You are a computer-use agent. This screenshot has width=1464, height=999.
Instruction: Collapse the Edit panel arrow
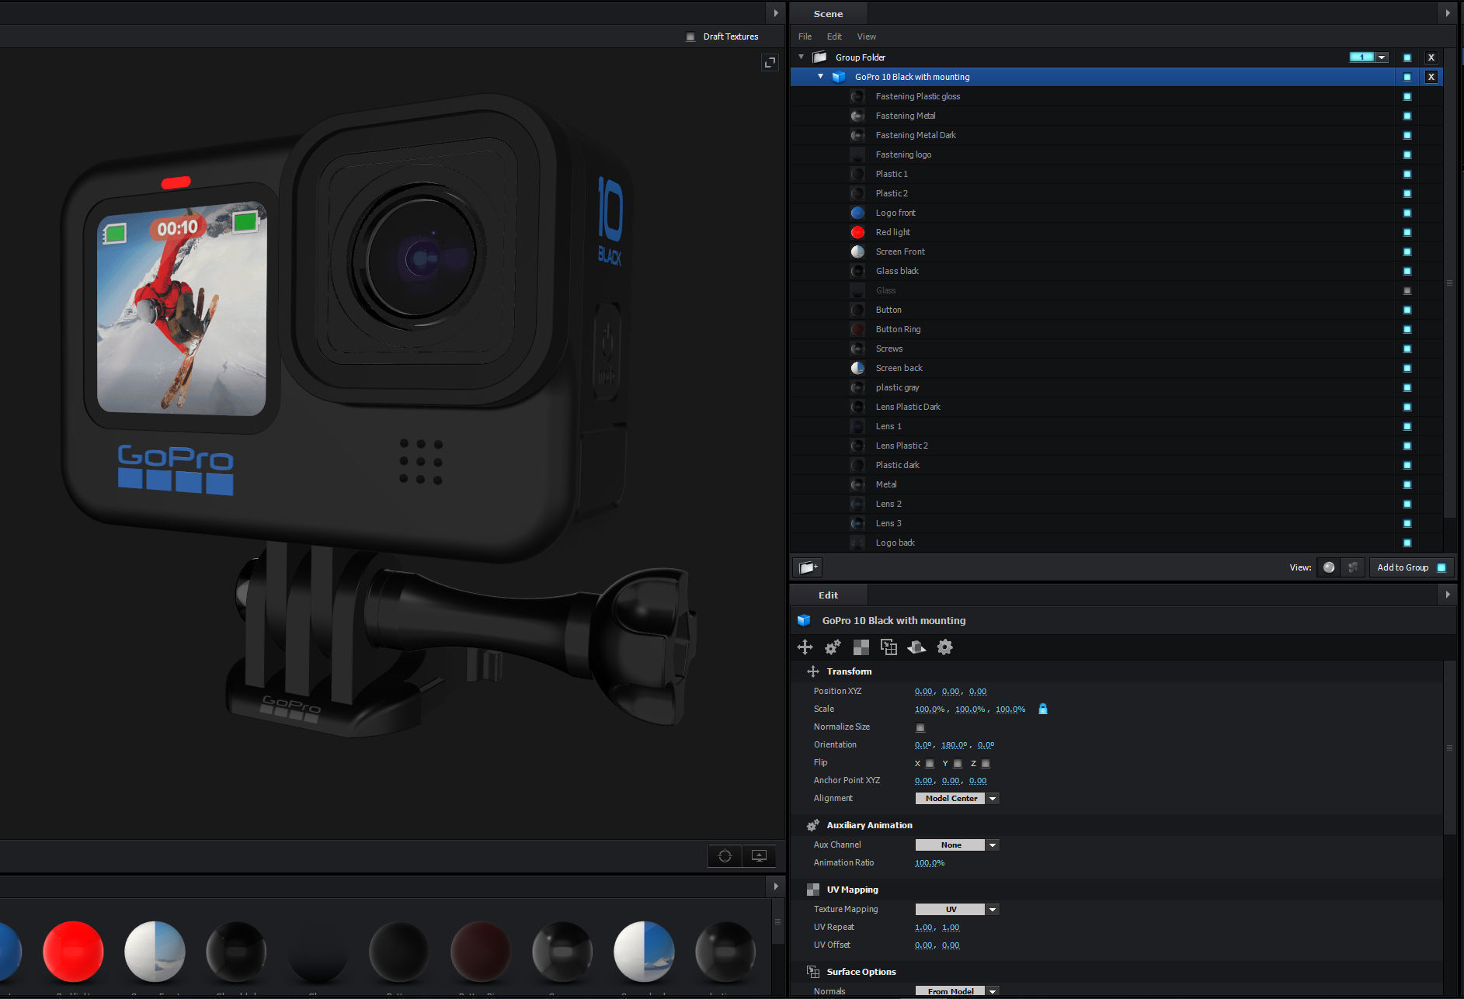(x=1447, y=595)
